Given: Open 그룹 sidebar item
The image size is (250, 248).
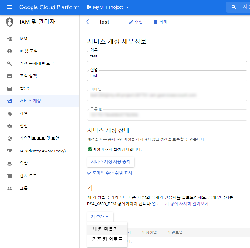Looking at the screenshot, I should (40, 188).
